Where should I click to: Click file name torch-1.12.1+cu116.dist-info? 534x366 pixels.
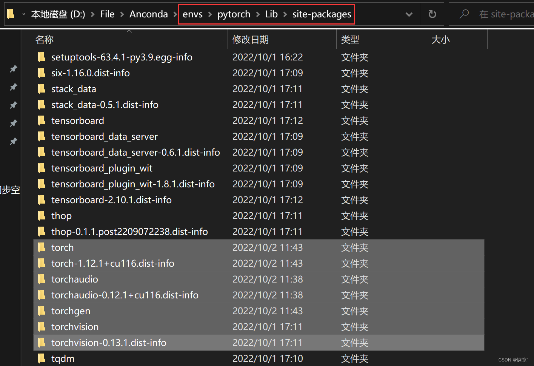pyautogui.click(x=113, y=263)
